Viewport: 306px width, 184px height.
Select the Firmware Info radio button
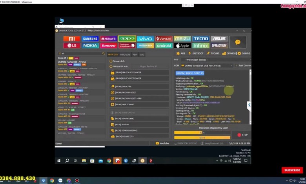click(110, 61)
